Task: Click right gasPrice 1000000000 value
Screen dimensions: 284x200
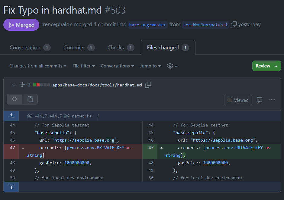Action: point(215,163)
